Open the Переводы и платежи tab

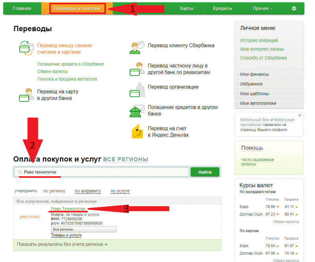point(77,8)
